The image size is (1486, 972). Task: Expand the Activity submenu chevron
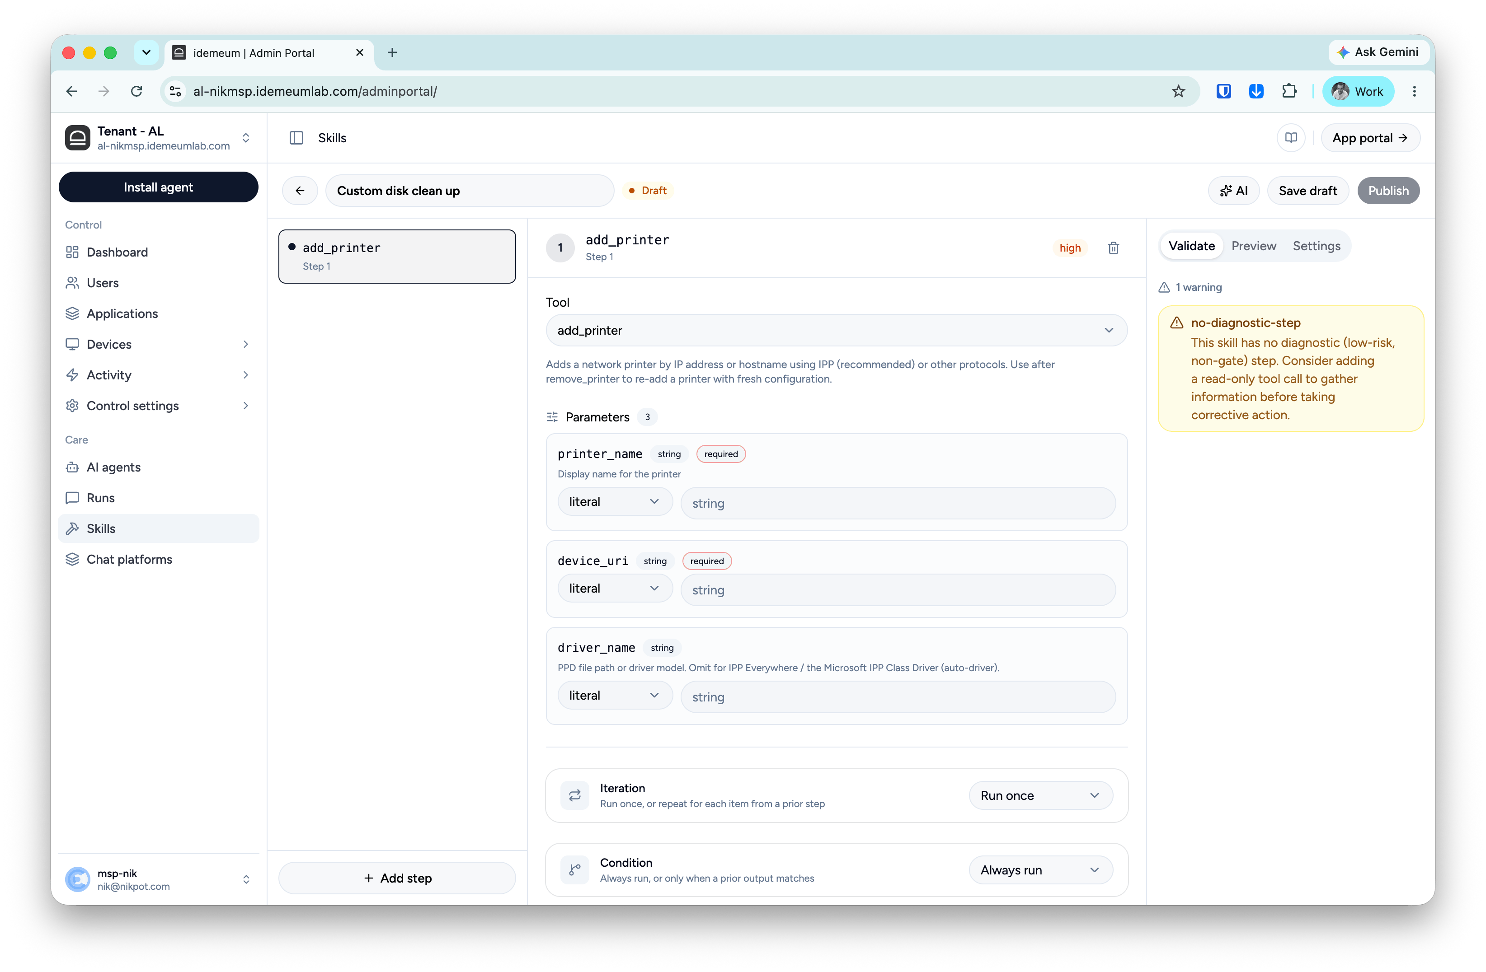(246, 375)
